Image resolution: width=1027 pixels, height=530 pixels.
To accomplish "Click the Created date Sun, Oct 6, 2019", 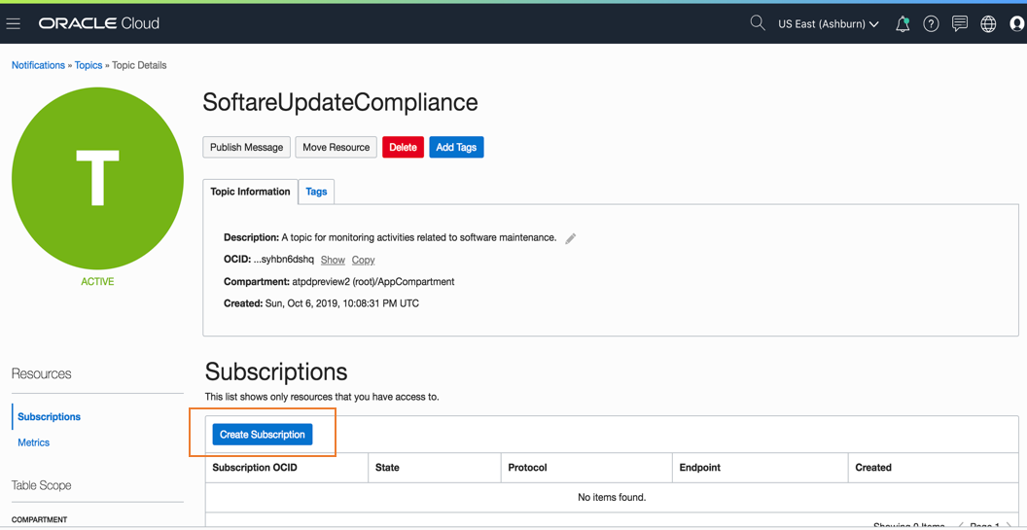I will [342, 304].
